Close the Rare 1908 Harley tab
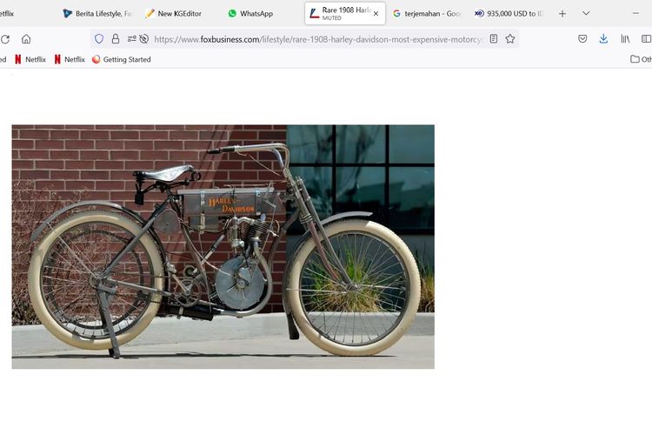652x435 pixels. coord(376,14)
